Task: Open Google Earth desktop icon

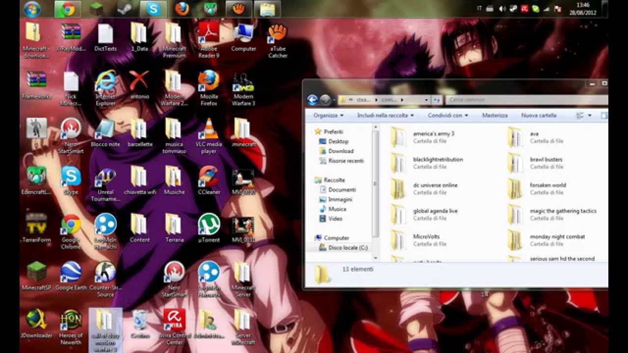Action: [71, 276]
